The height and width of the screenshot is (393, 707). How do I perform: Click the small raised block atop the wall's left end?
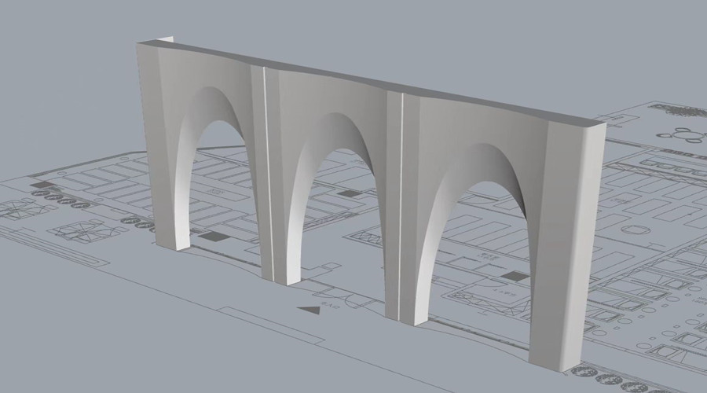click(x=166, y=39)
